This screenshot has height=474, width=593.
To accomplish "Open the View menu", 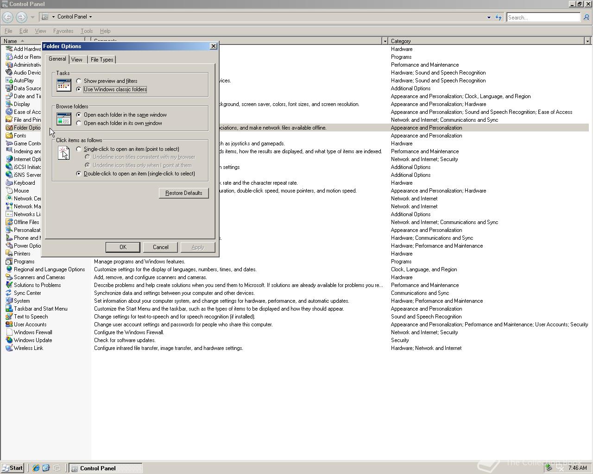I will (x=40, y=31).
